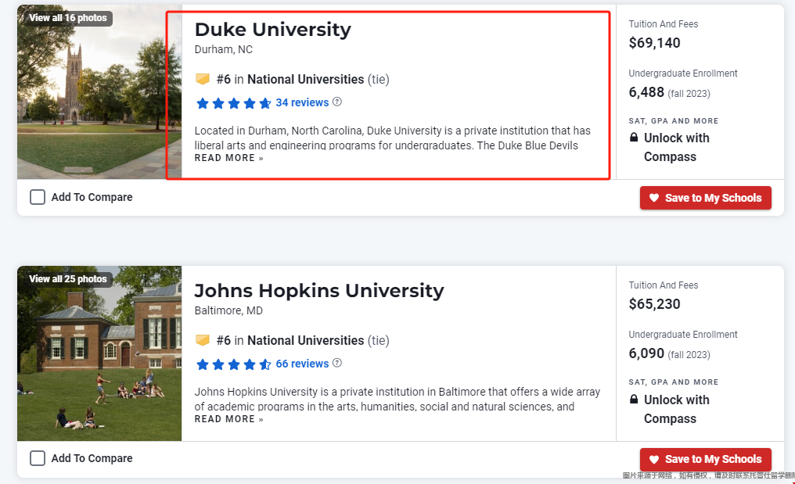Click Duke's enrollment figure 6,488

point(646,92)
